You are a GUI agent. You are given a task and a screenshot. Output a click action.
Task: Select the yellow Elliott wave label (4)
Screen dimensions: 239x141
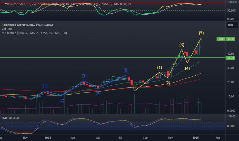click(x=187, y=68)
